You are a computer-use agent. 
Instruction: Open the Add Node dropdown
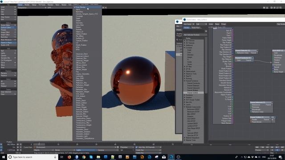point(189,24)
